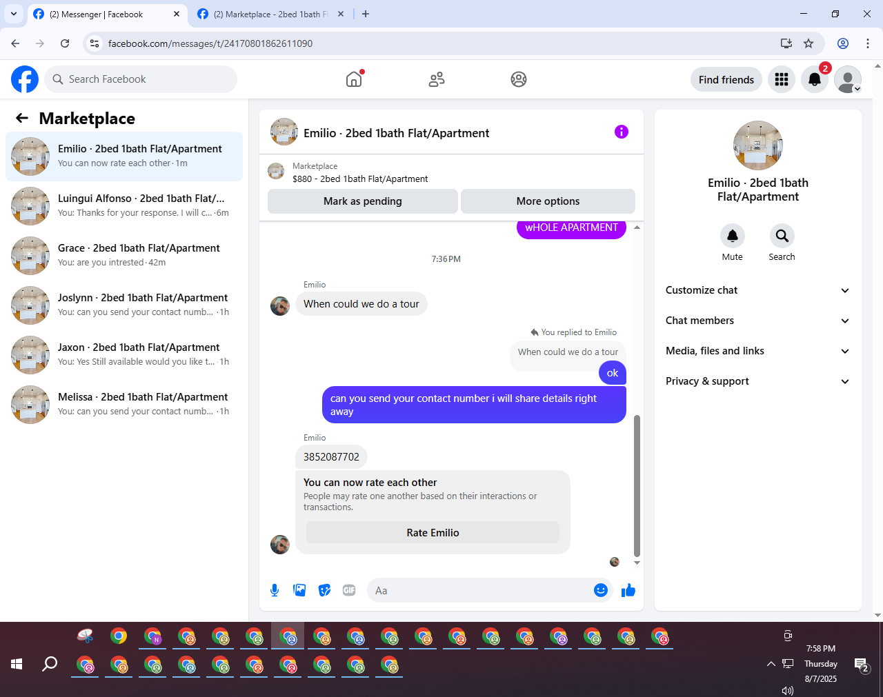Click the browser back arrow

[x=15, y=43]
